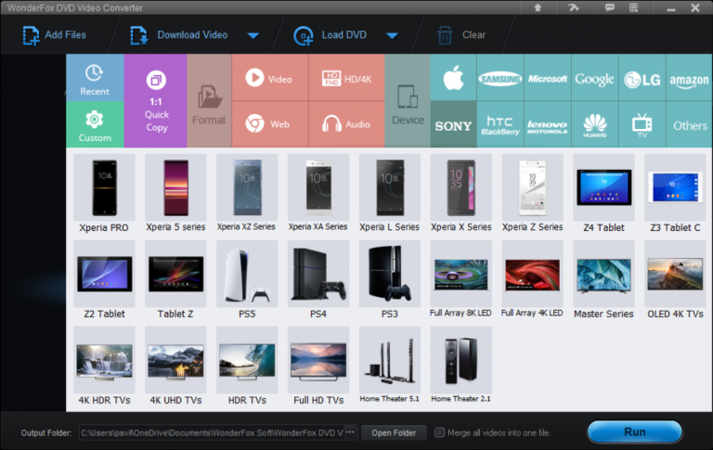The image size is (713, 450).
Task: Select the Apple brand icon
Action: tap(453, 78)
